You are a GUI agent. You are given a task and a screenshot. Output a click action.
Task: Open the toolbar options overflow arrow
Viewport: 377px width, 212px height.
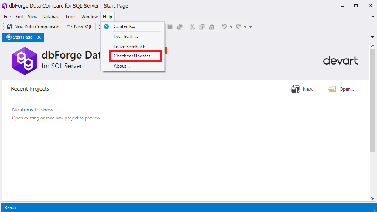click(250, 27)
